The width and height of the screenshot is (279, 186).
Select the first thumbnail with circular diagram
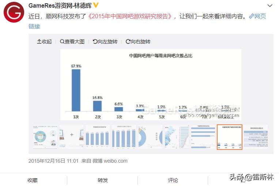[x=45, y=137]
